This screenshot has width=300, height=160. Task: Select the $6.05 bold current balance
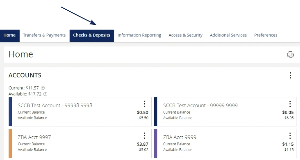288,113
